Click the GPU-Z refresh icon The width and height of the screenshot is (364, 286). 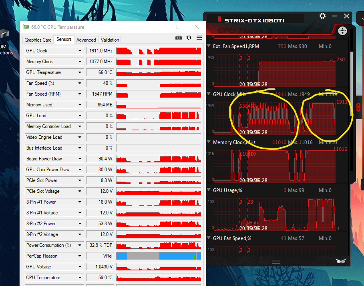(189, 38)
